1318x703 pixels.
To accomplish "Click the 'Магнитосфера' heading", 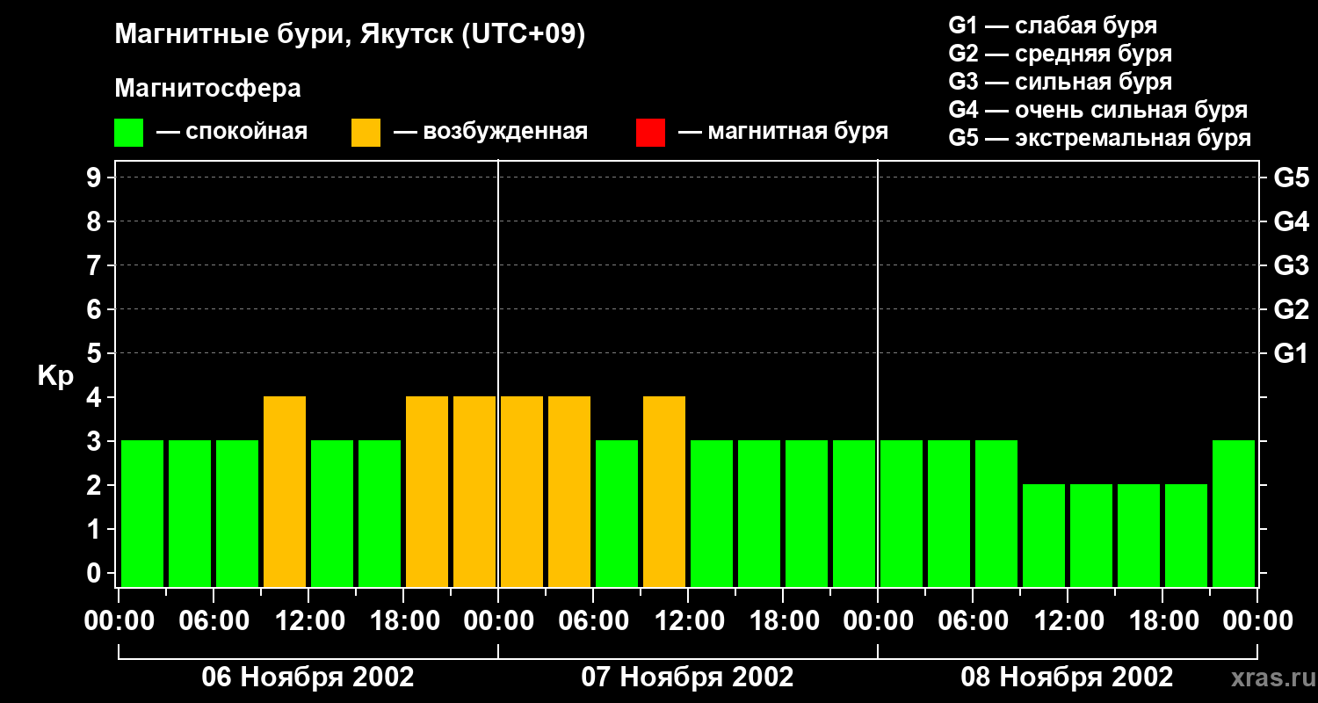I will 207,89.
